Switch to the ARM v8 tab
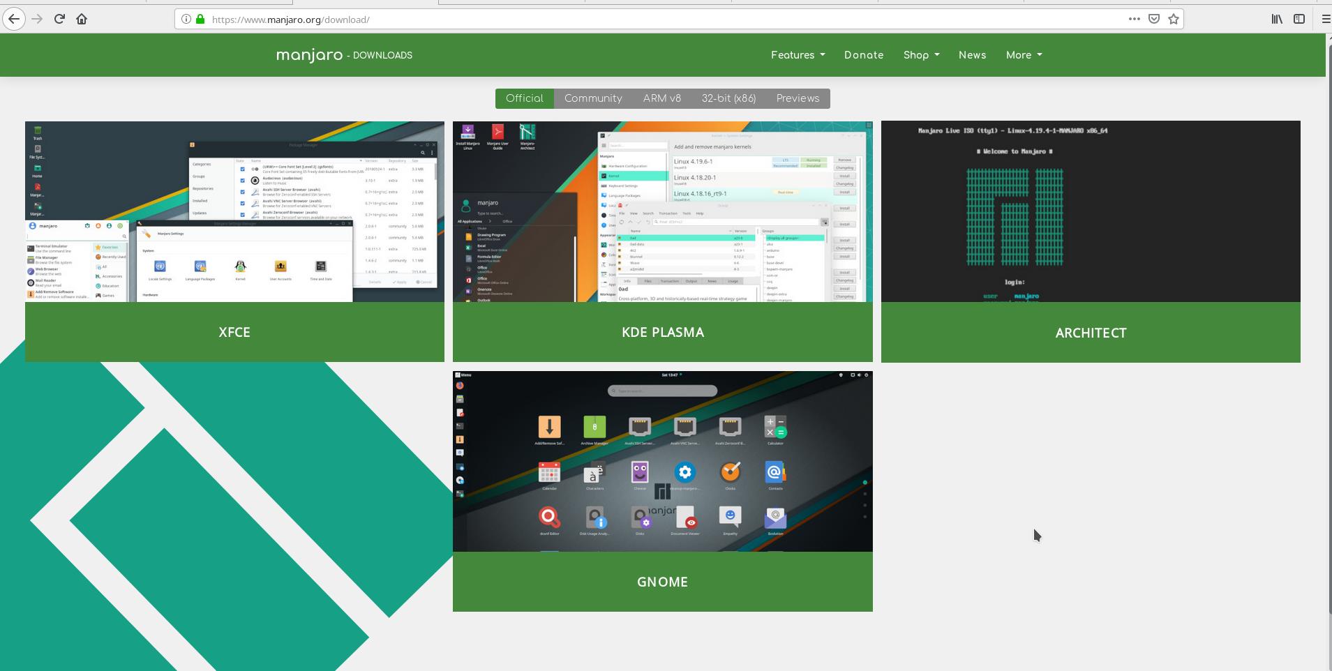The height and width of the screenshot is (671, 1332). 662,98
